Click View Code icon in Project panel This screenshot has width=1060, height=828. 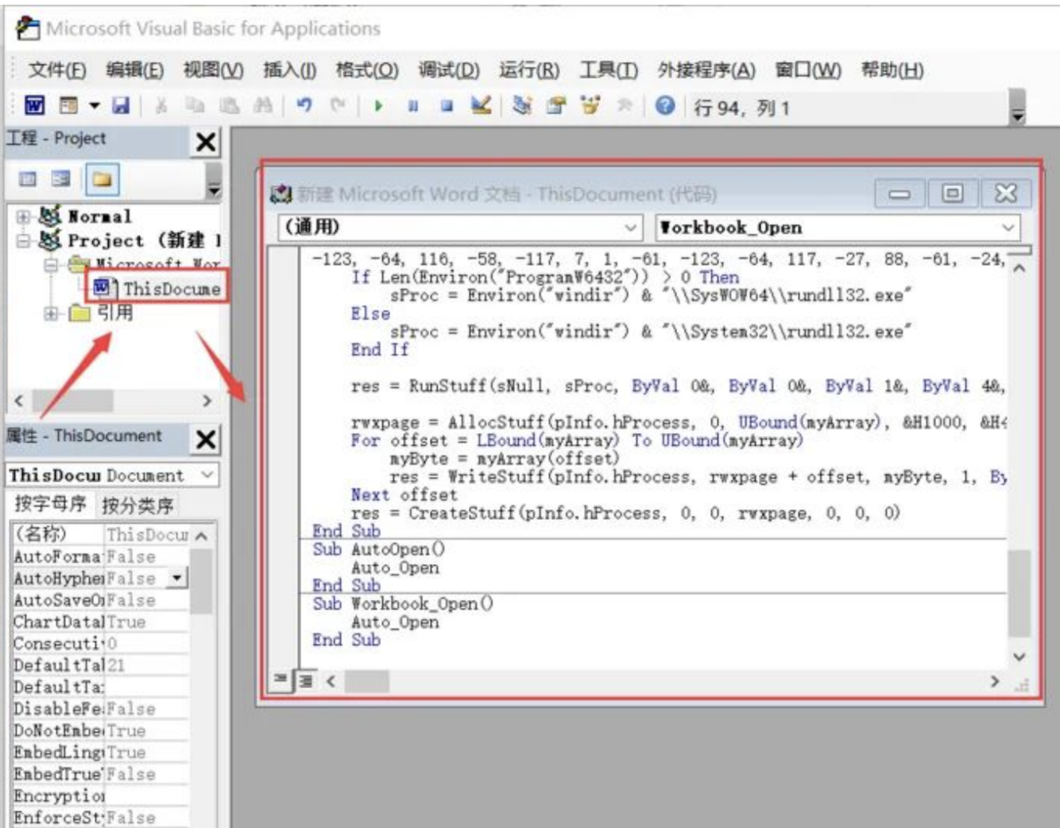click(x=27, y=179)
